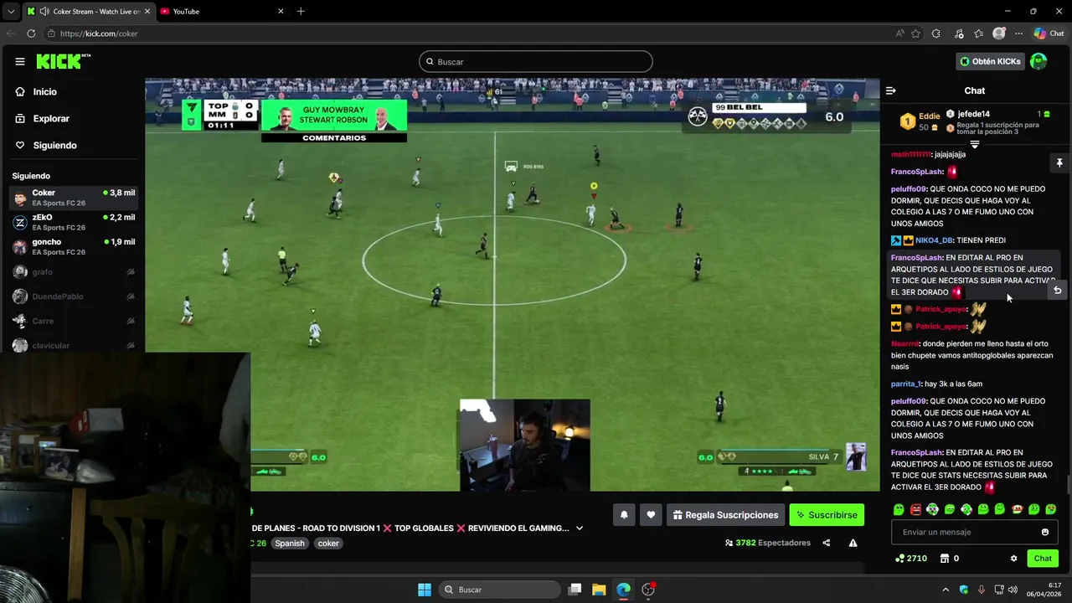Open Windows Start menu
This screenshot has width=1072, height=603.
click(x=425, y=590)
